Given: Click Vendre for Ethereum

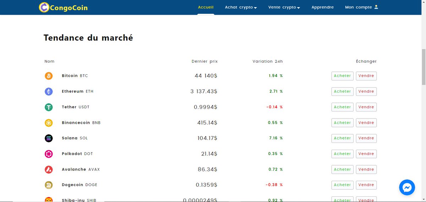Looking at the screenshot, I should pyautogui.click(x=366, y=92).
